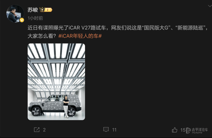Click the 1小时前 timestamp
The width and height of the screenshot is (212, 138).
[x=35, y=18]
